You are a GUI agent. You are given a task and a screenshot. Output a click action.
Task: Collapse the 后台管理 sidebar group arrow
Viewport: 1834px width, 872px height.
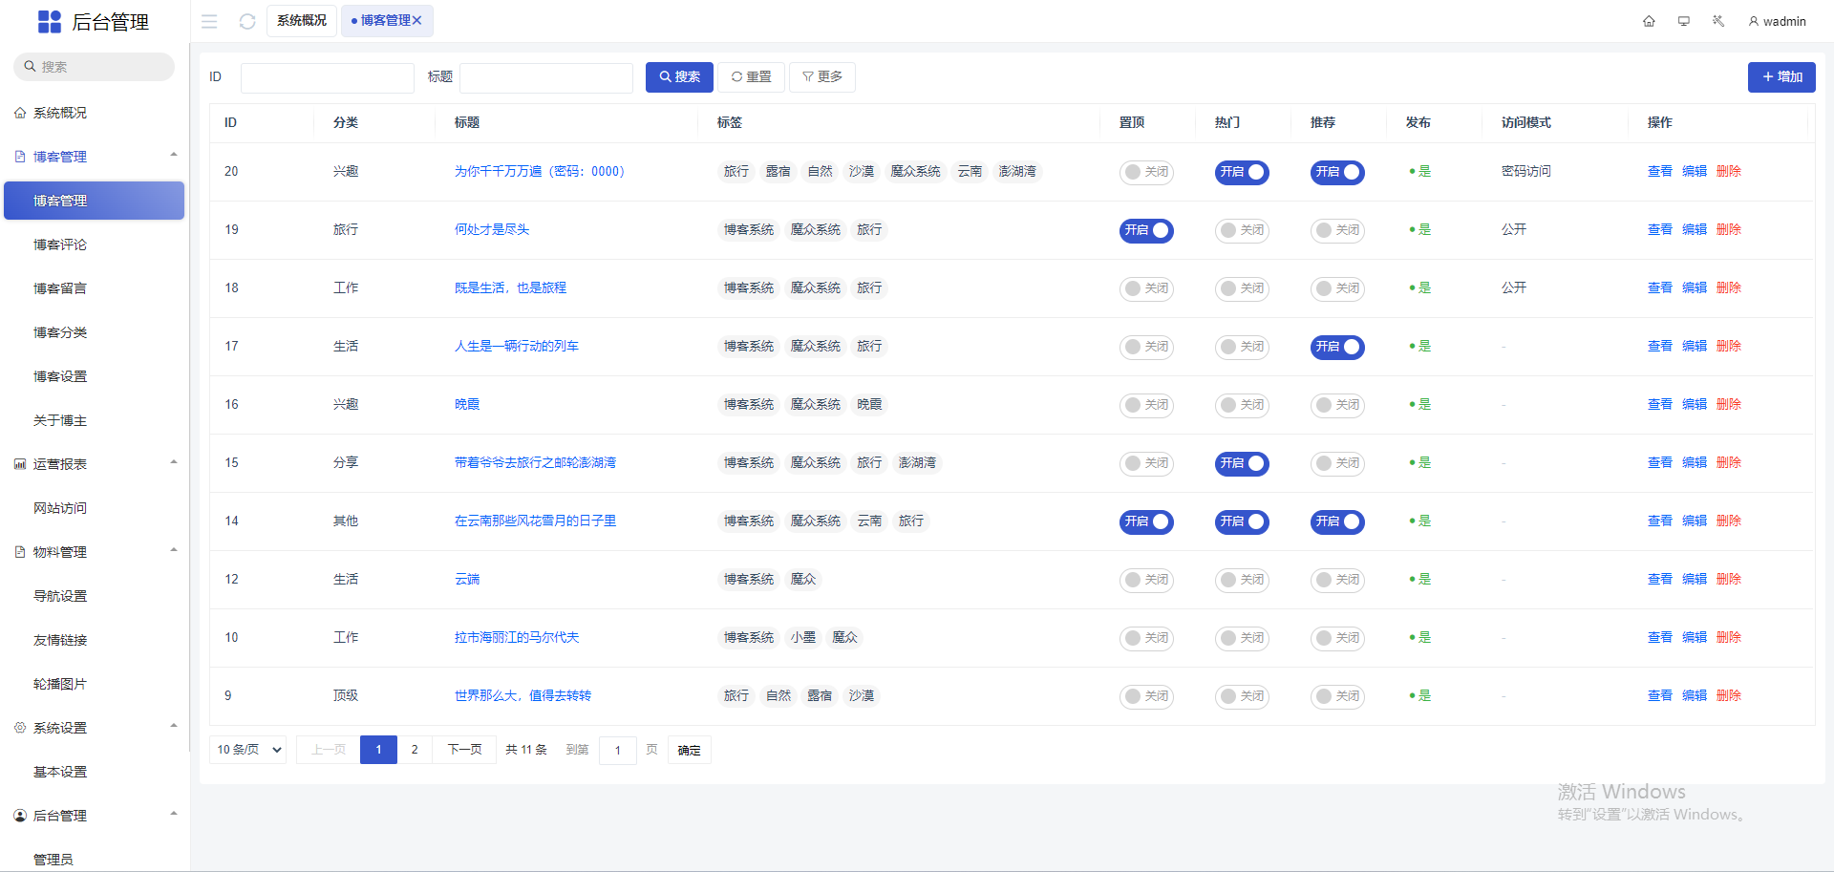(x=174, y=814)
